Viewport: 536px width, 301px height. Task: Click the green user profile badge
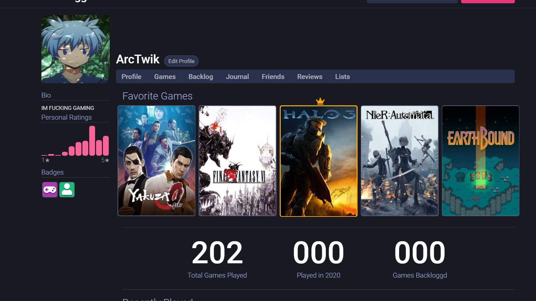tap(67, 190)
